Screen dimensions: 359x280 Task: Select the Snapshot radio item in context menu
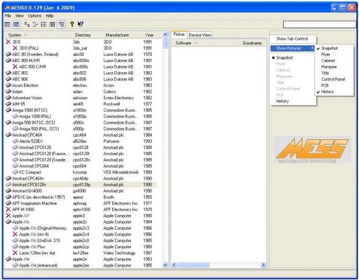pyautogui.click(x=293, y=58)
